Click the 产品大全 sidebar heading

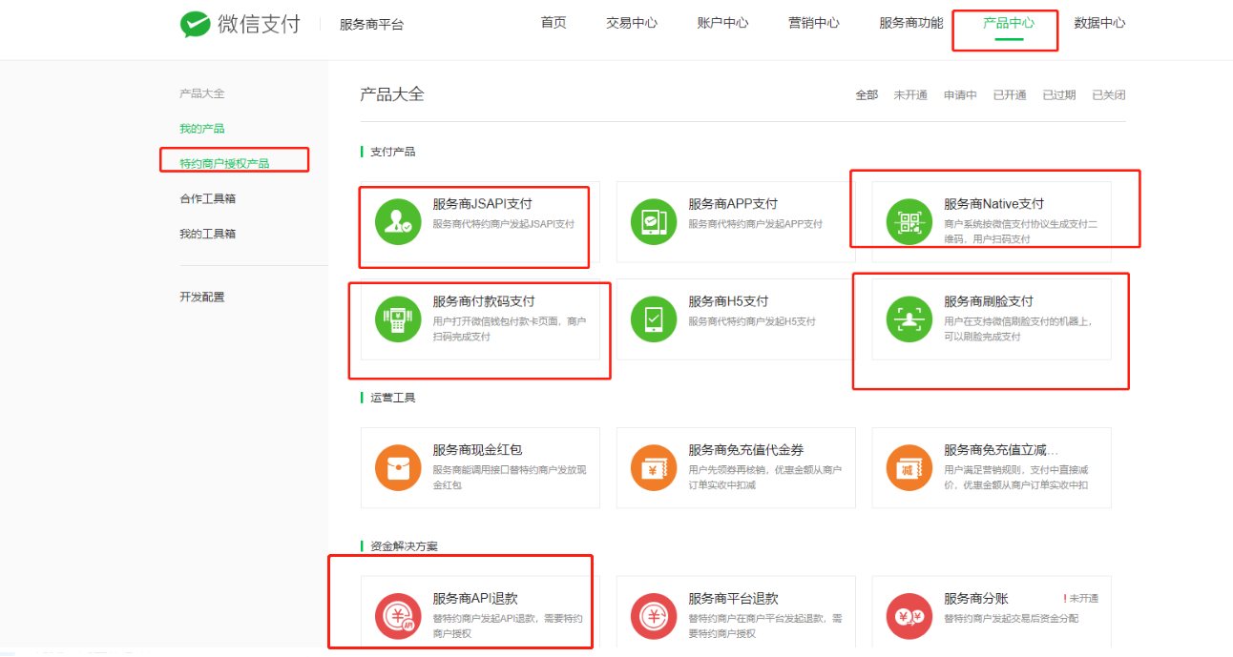202,93
